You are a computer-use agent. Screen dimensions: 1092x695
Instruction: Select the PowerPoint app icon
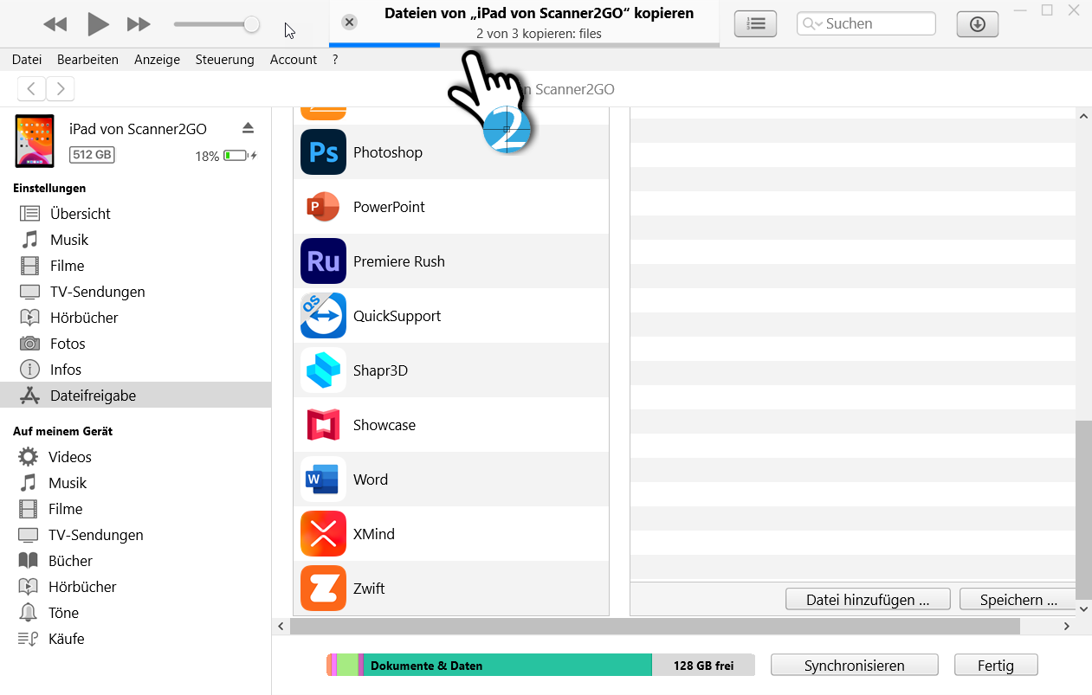pos(323,207)
